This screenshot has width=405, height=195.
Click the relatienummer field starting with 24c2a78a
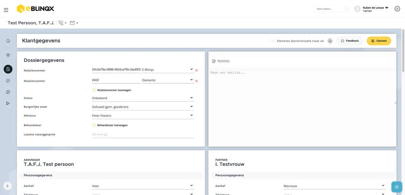(116, 70)
